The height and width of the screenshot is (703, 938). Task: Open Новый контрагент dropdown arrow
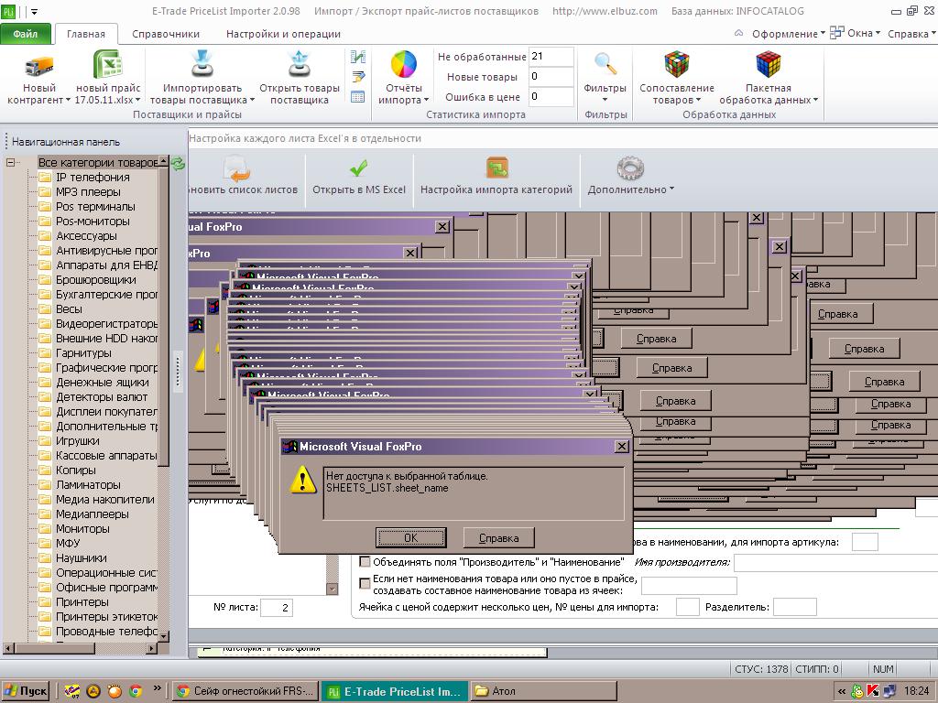[x=68, y=101]
